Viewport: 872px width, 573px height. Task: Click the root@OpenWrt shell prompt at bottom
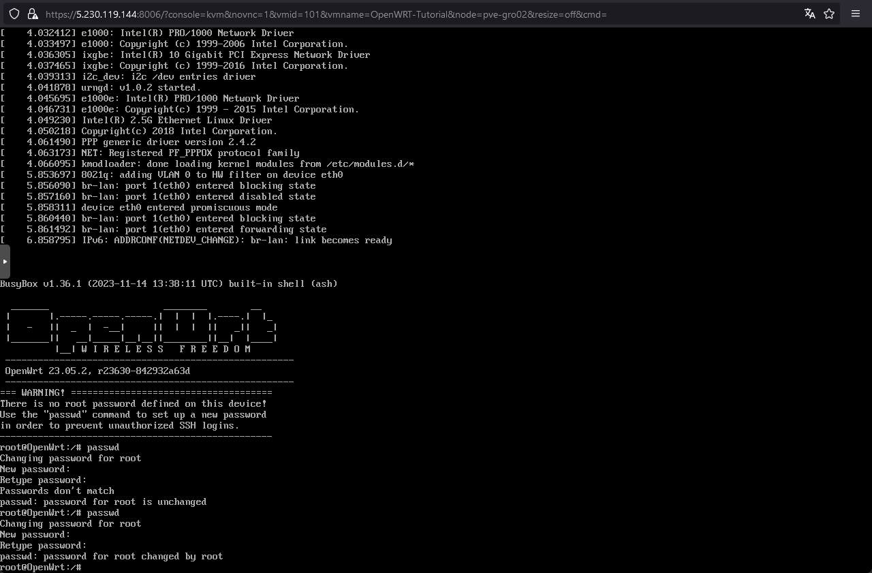(41, 567)
